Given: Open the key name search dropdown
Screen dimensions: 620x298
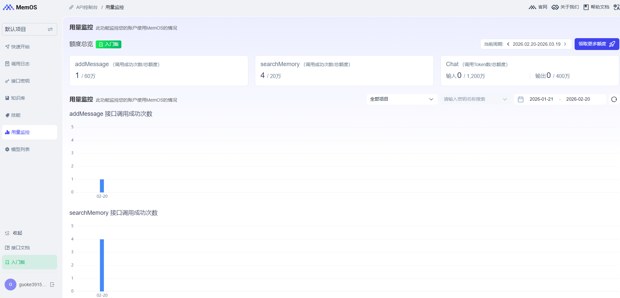Looking at the screenshot, I should [x=475, y=99].
